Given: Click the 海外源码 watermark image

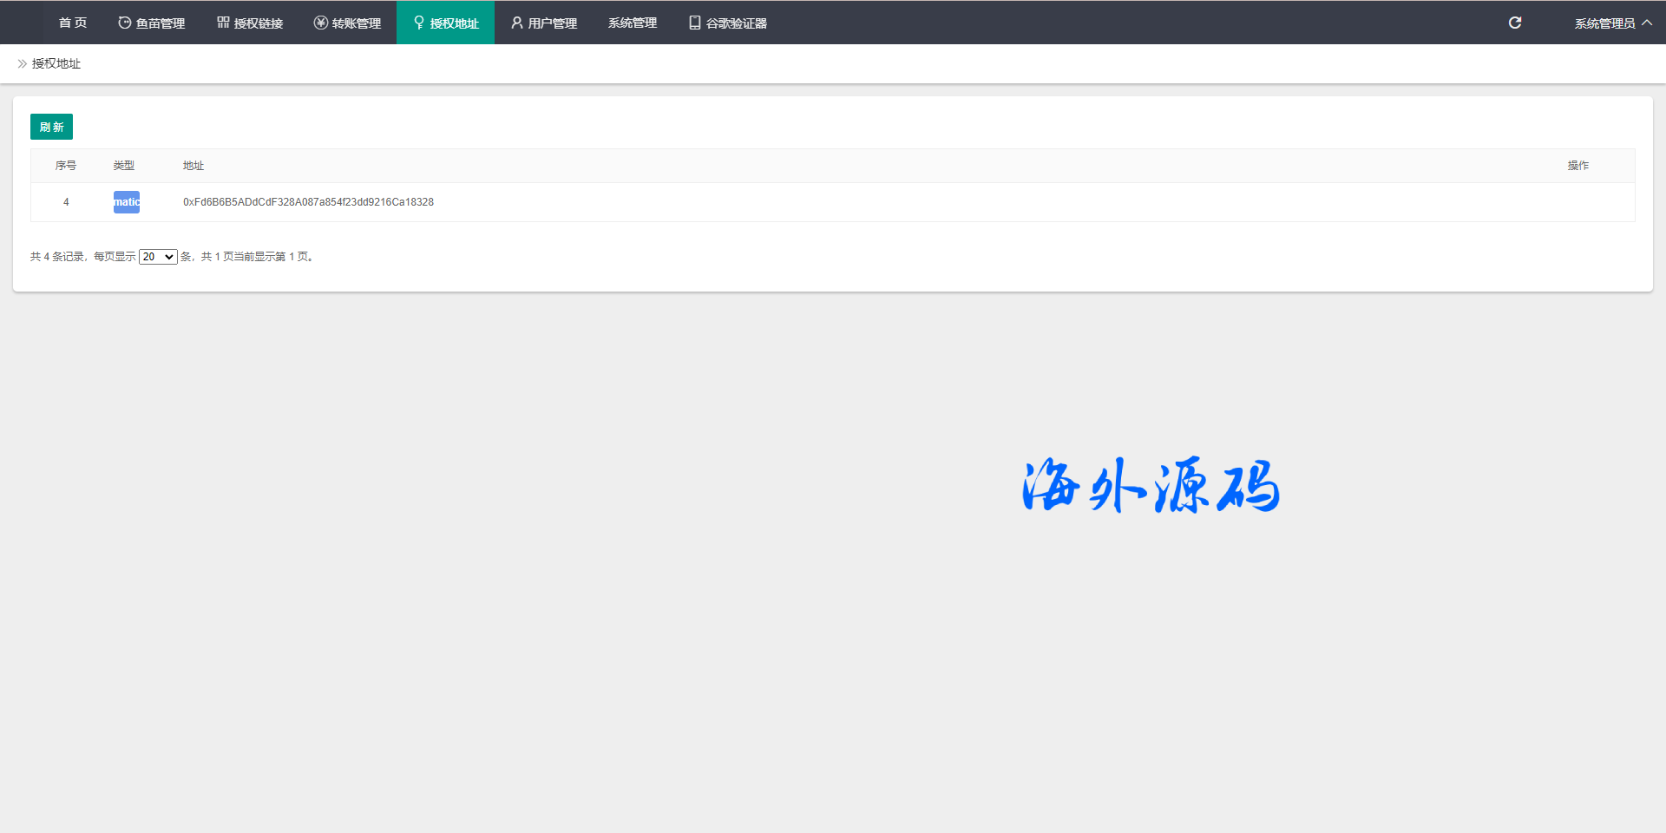Looking at the screenshot, I should pyautogui.click(x=1151, y=486).
